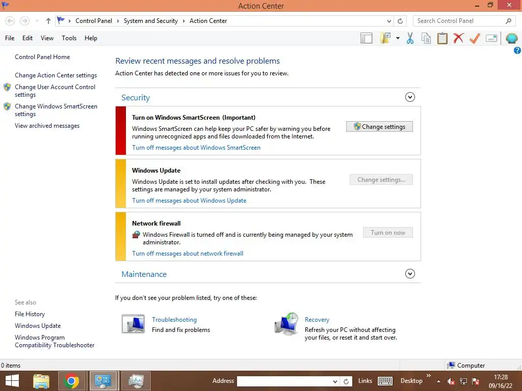Viewport: 522px width, 391px height.
Task: Open recent locations dropdown arrow
Action: click(x=37, y=21)
